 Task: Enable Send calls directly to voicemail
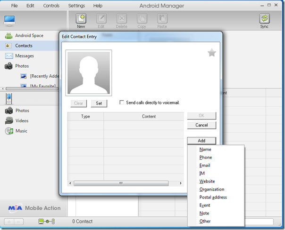122,103
